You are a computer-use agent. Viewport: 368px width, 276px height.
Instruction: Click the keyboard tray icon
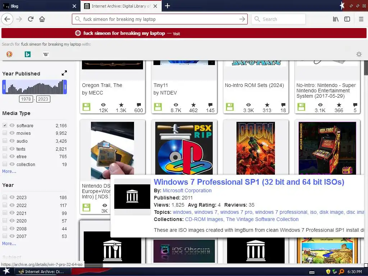pyautogui.click(x=312, y=272)
